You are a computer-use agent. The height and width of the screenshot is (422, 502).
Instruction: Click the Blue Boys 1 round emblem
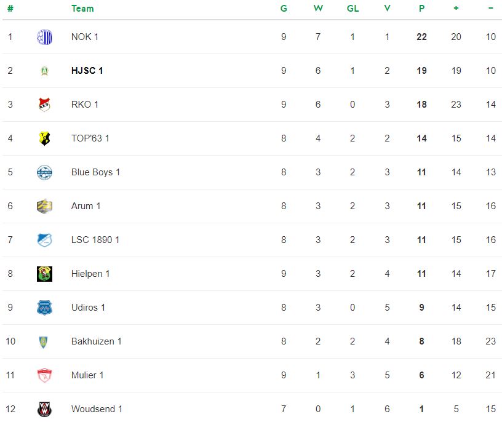44,172
